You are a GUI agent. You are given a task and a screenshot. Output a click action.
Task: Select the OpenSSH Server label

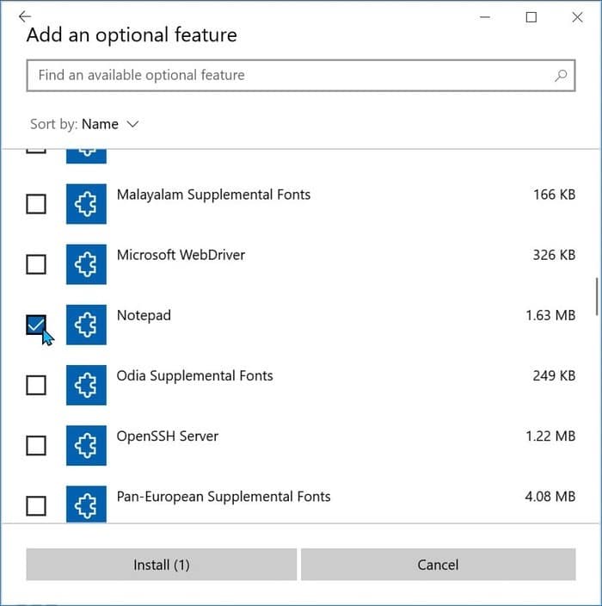pyautogui.click(x=167, y=436)
